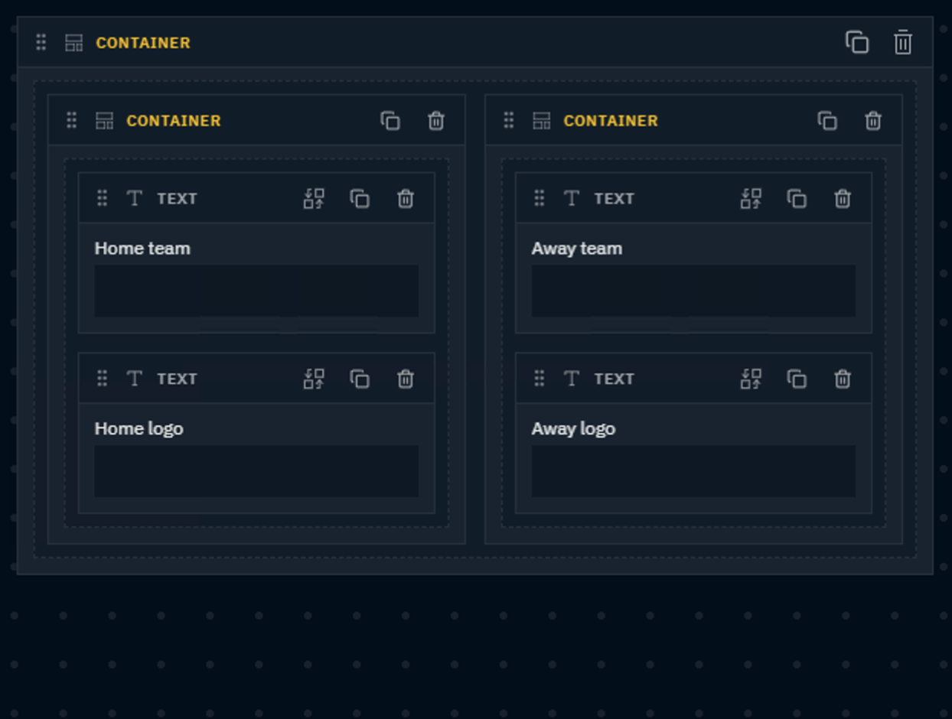
Task: Delete the outermost Container block
Action: pyautogui.click(x=903, y=42)
